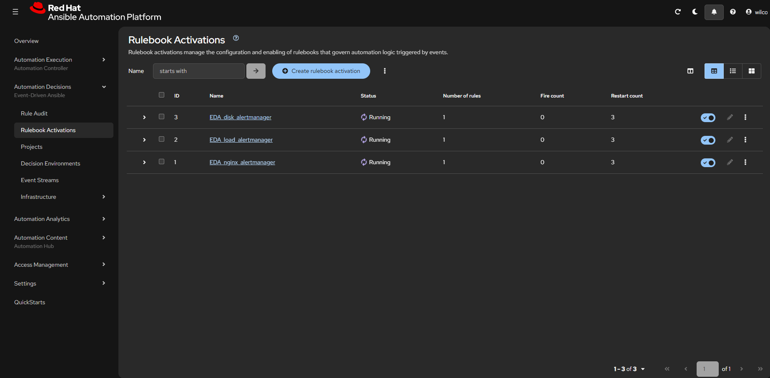Open the EDA_nginx_alertmanager link
Screen dimensions: 770x378
(x=242, y=162)
